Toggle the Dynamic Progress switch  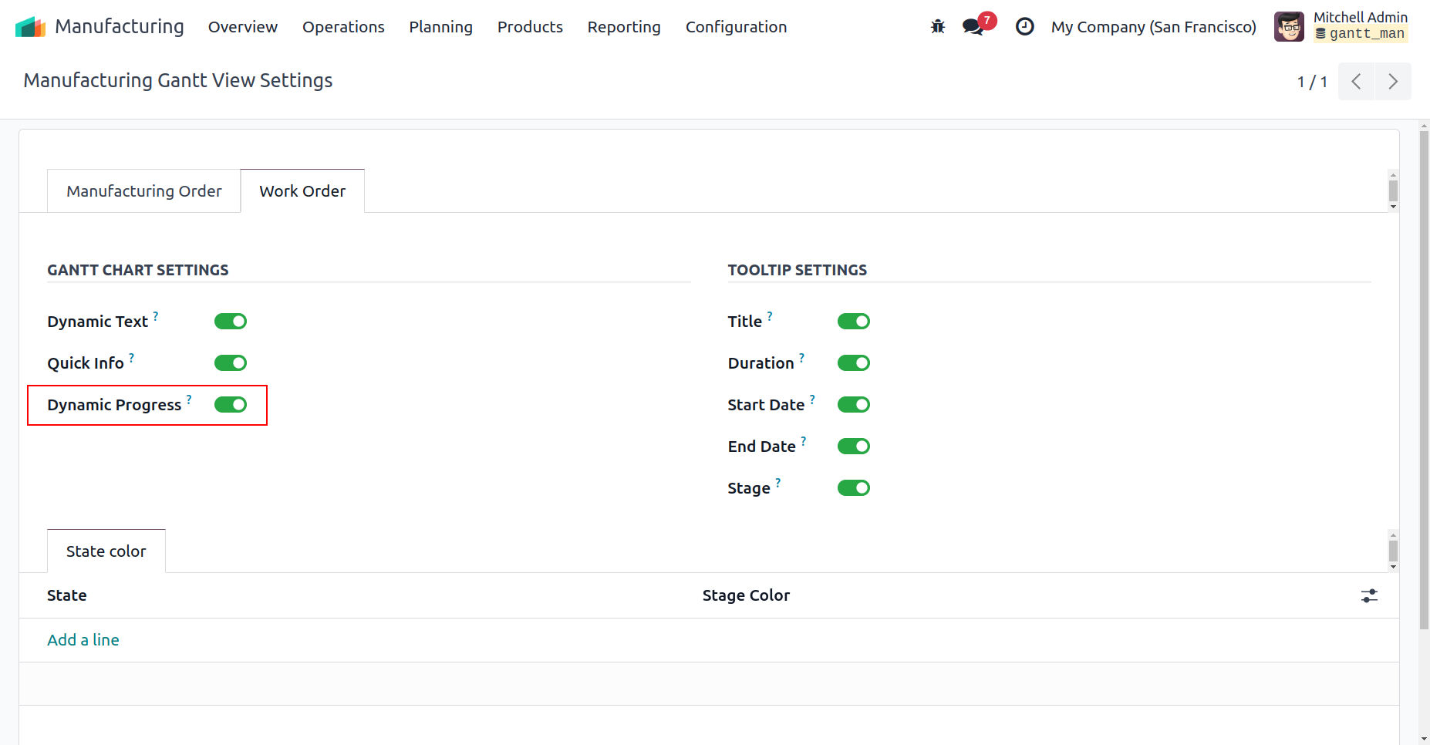pyautogui.click(x=231, y=405)
